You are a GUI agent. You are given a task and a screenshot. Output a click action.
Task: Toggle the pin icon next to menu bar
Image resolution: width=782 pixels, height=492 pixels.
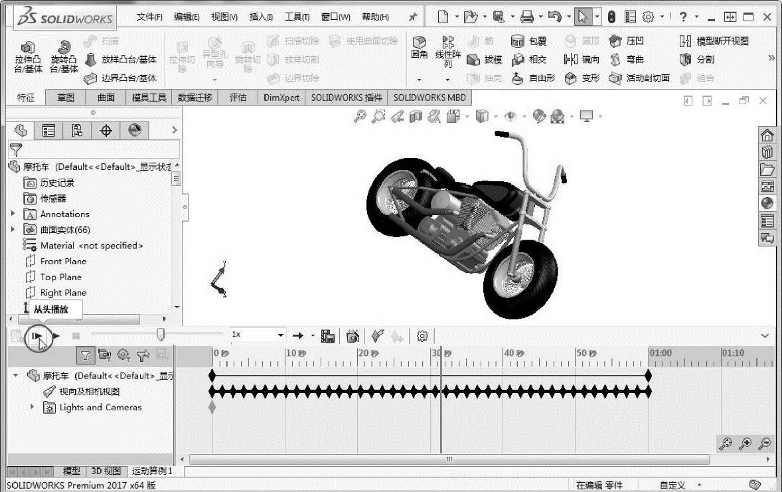[x=412, y=17]
